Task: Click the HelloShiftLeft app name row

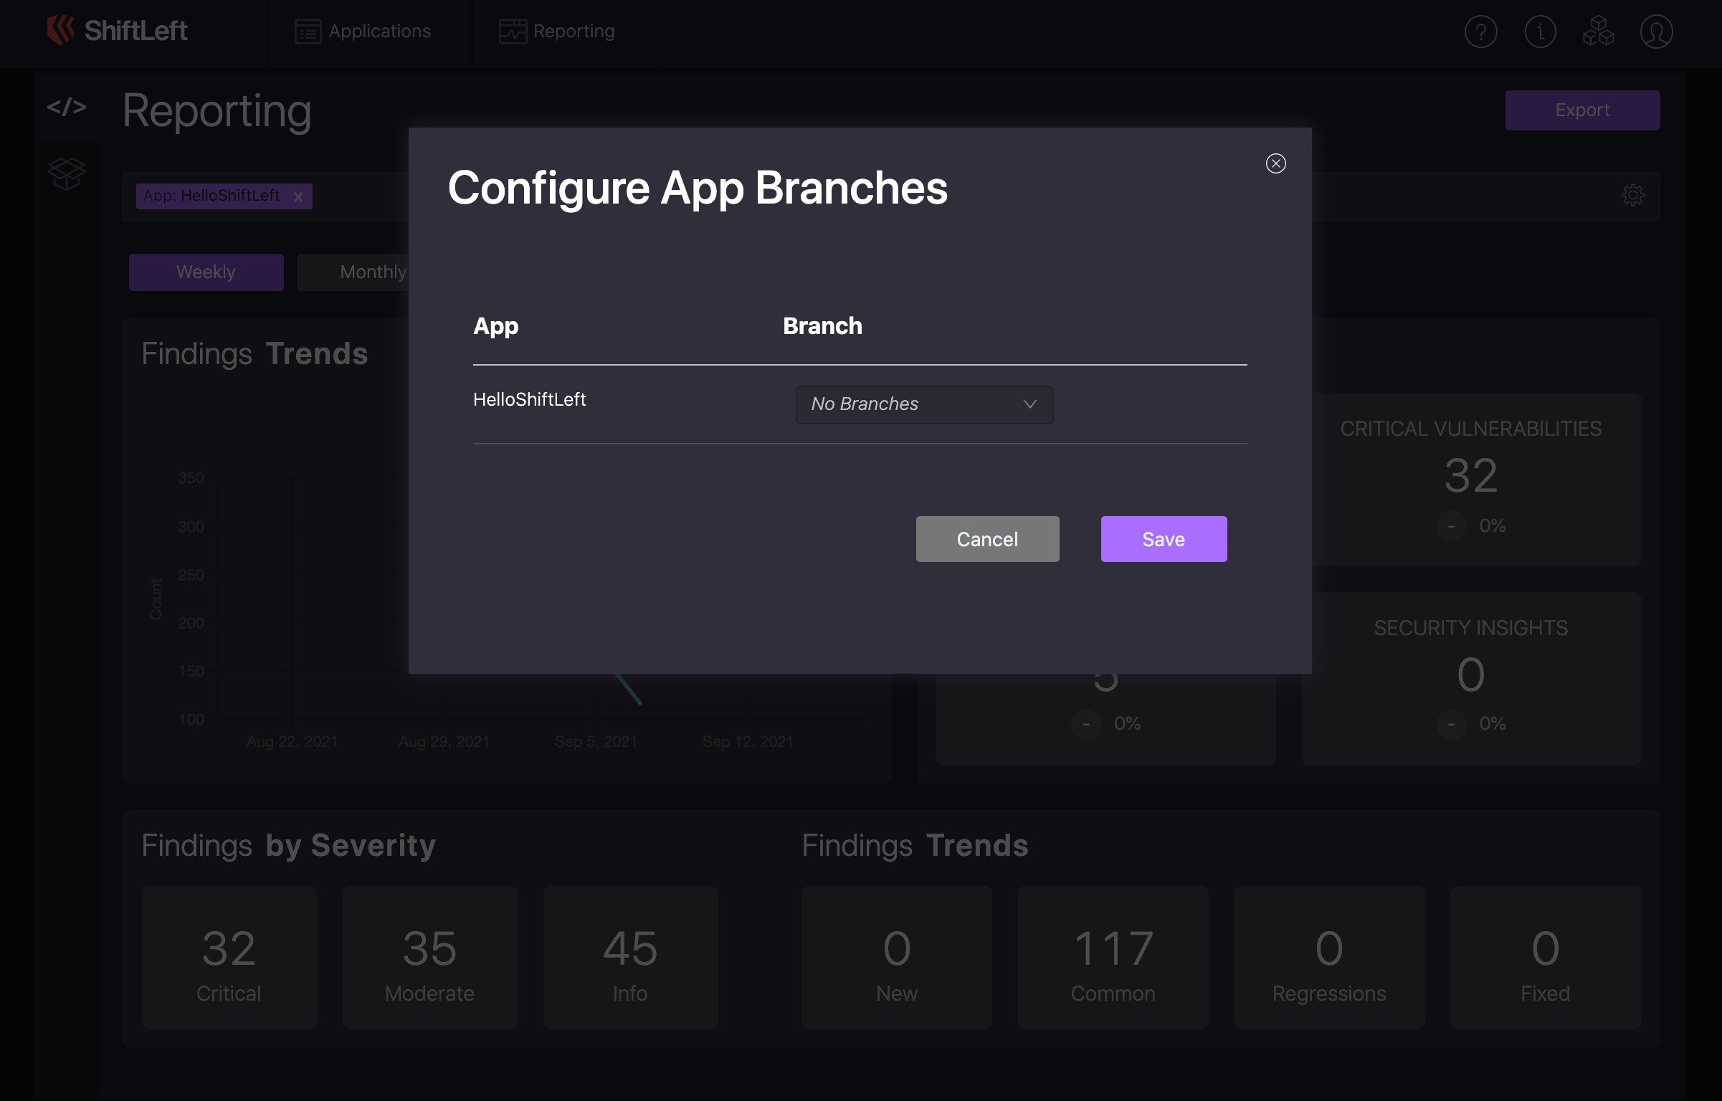Action: pos(529,400)
